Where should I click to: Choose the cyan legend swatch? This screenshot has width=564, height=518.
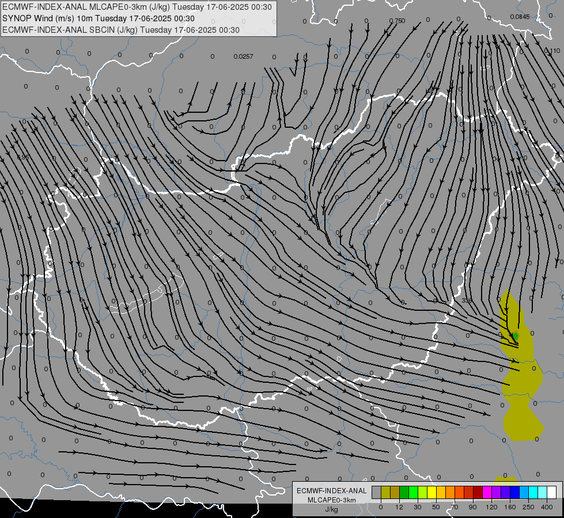[x=533, y=492]
